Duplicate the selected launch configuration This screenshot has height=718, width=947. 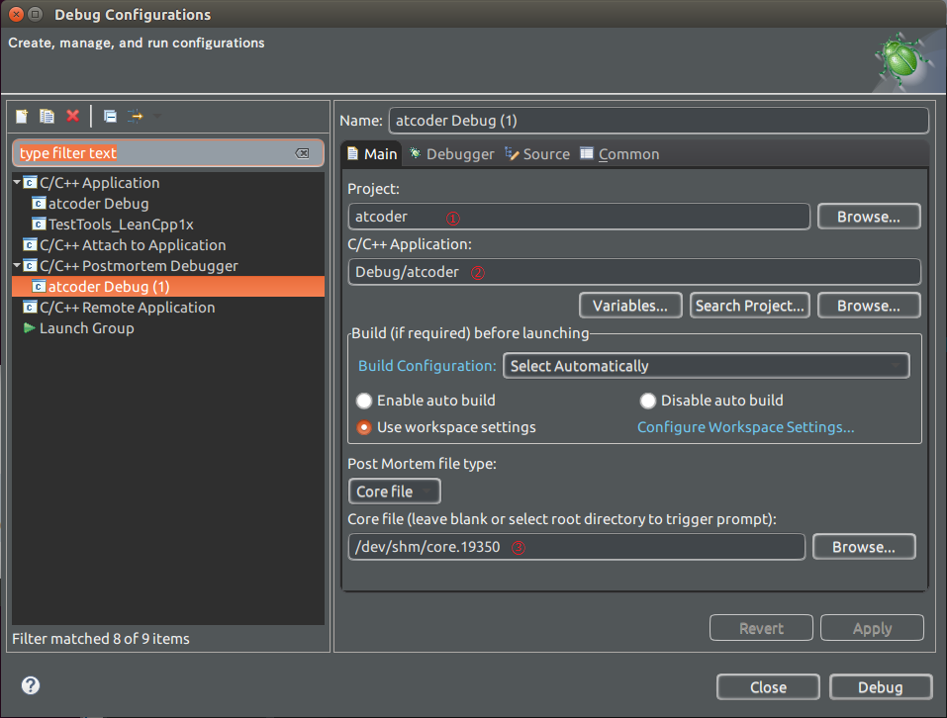[x=47, y=116]
